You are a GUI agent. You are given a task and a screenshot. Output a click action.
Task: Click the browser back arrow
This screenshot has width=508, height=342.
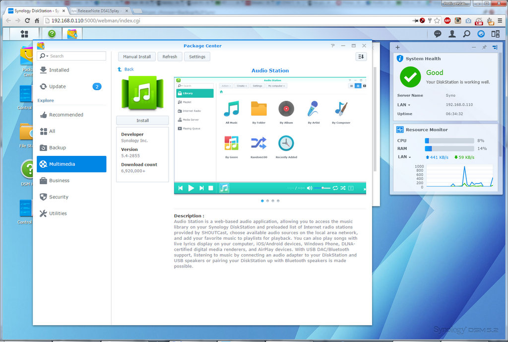(x=8, y=20)
